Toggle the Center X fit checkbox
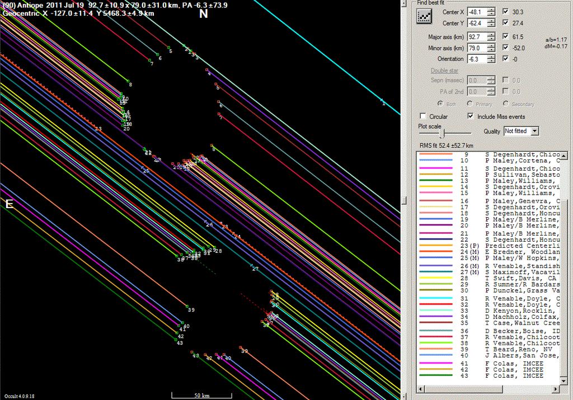This screenshot has width=573, height=400. pos(505,12)
